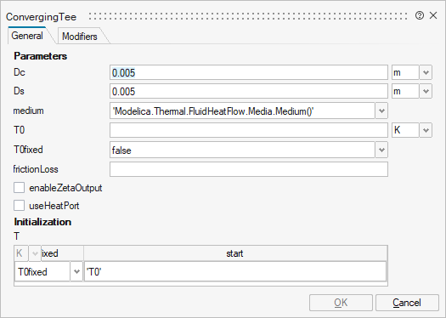Click the ConvergingTee dialog title
Viewport: 446px width, 318px height.
click(x=42, y=17)
